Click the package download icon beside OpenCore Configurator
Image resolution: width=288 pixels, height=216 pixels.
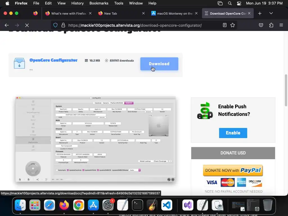pos(19,63)
